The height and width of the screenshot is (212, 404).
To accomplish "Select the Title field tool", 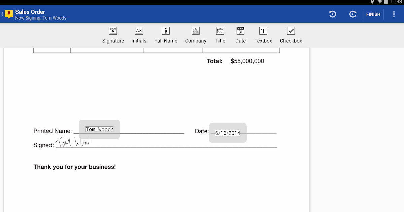I will click(x=220, y=35).
